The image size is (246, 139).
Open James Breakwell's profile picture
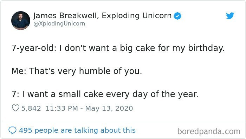[x=21, y=20]
